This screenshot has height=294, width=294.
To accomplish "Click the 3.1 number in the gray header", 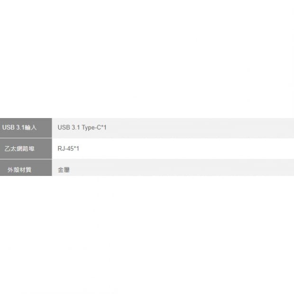I will click(x=20, y=128).
